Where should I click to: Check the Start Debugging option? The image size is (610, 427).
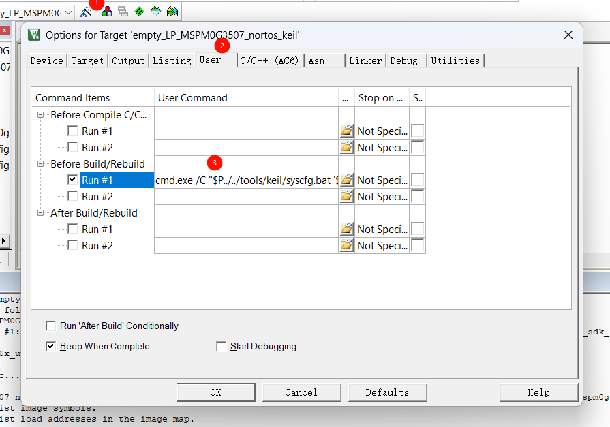(221, 347)
